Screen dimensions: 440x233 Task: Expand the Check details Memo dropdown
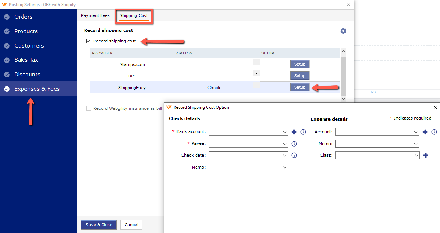pyautogui.click(x=285, y=167)
